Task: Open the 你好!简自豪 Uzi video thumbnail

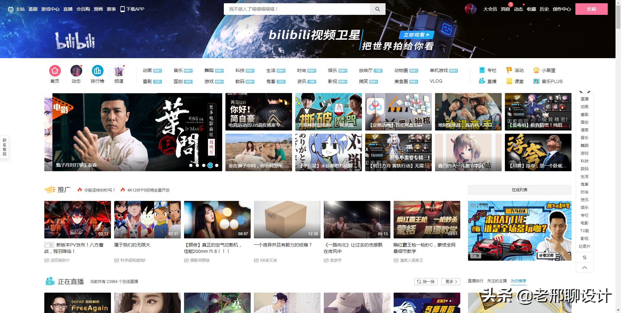Action: [x=259, y=112]
